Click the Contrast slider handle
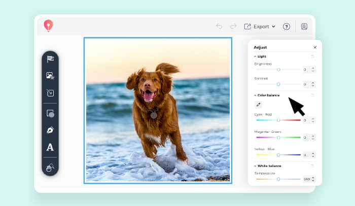This screenshot has height=206, width=355. coord(278,84)
